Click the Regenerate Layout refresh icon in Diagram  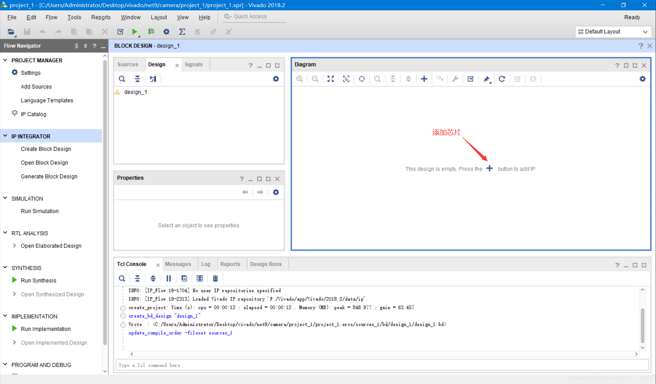tap(502, 79)
